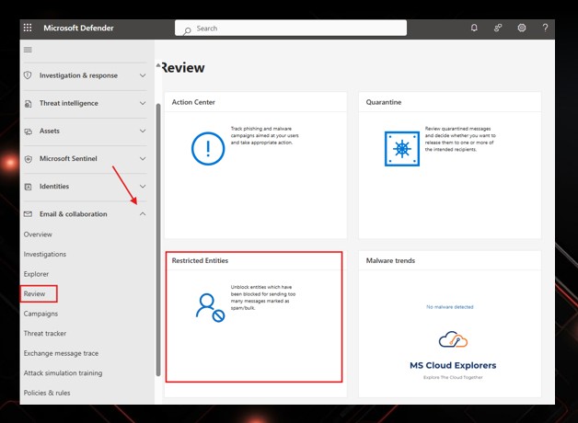
Task: Expand the Investigation & response chevron
Action: [143, 75]
